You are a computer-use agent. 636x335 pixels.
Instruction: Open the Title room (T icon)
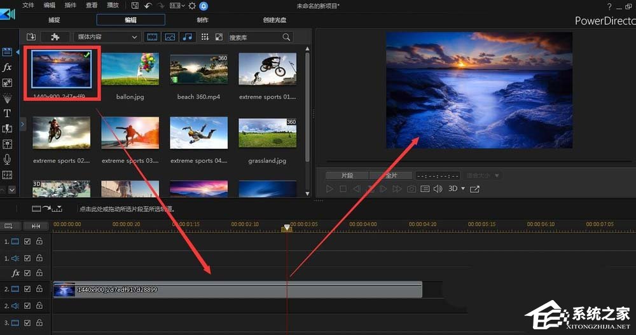(x=7, y=113)
